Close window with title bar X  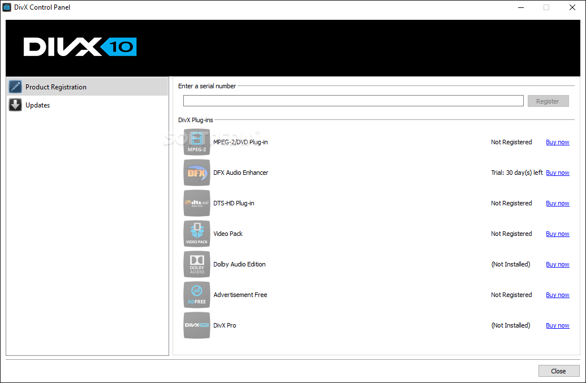pyautogui.click(x=572, y=7)
